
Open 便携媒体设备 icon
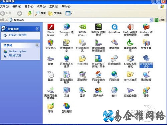[66, 46]
